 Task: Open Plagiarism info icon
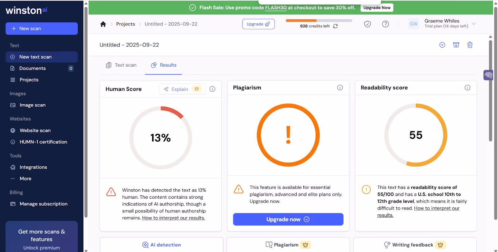(x=340, y=88)
